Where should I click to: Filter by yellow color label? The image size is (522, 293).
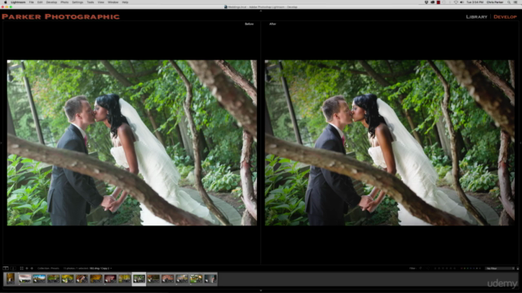pos(465,268)
